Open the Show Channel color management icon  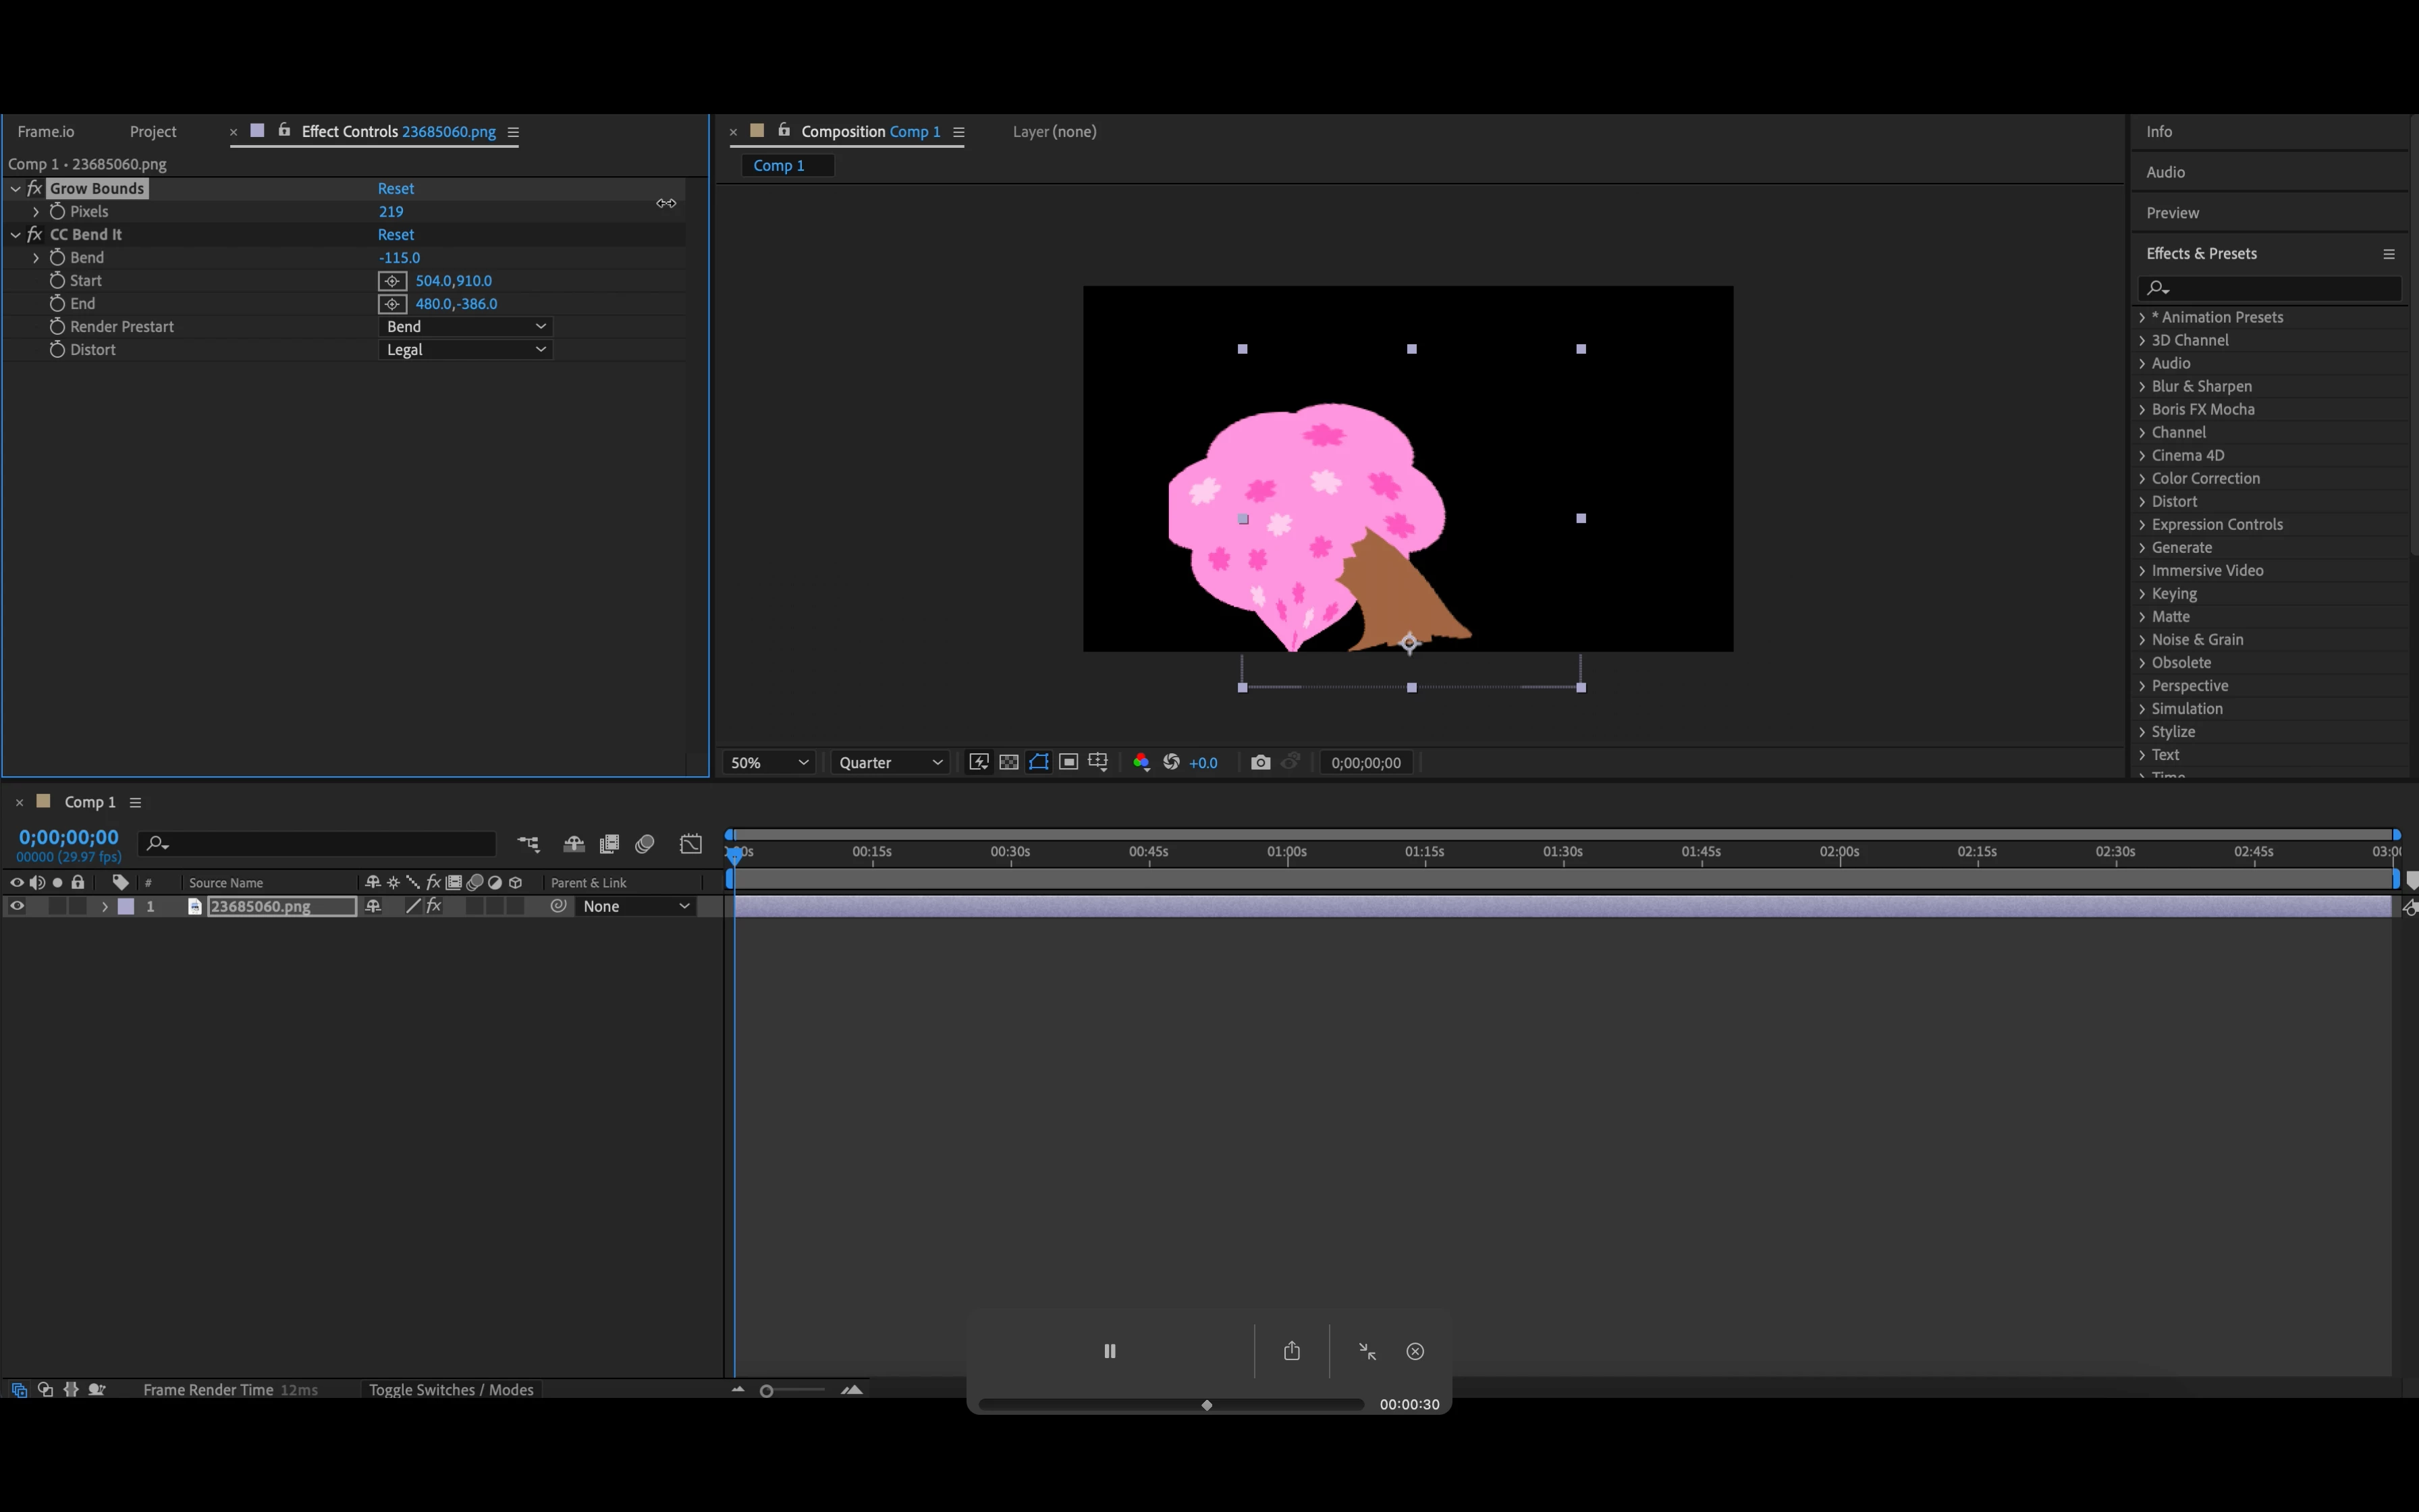[1141, 762]
